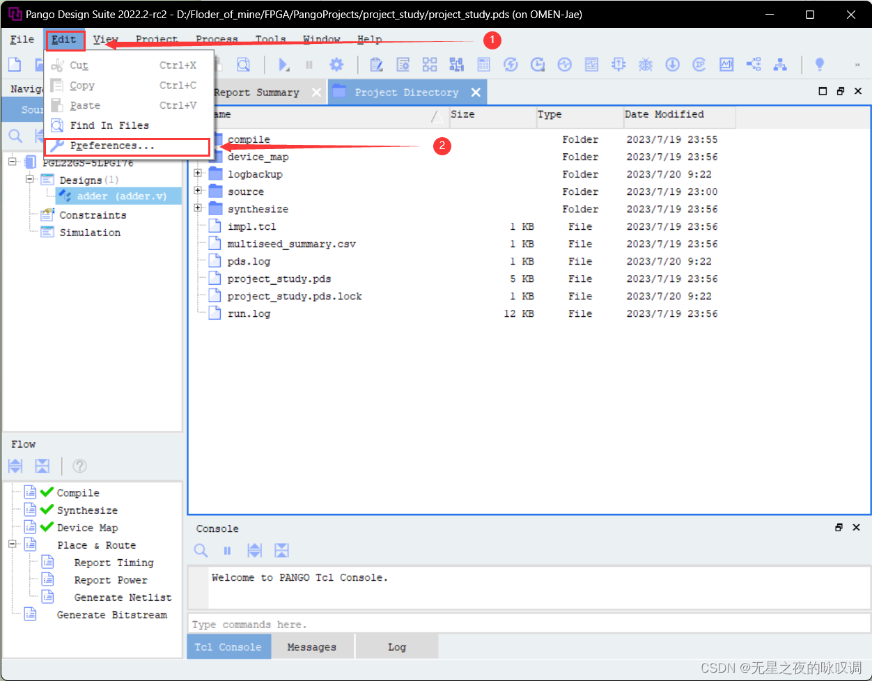Click the branching nodes hierarchy toolbar icon
The width and height of the screenshot is (872, 681).
coord(754,65)
